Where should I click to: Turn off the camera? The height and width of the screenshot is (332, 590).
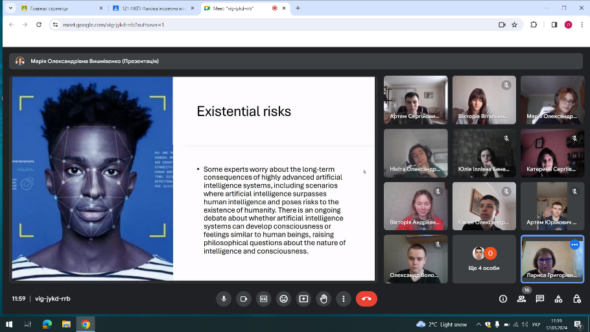(x=244, y=298)
